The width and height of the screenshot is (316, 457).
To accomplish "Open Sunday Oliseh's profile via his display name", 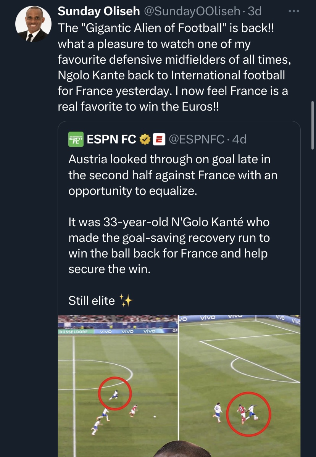I will pos(98,11).
